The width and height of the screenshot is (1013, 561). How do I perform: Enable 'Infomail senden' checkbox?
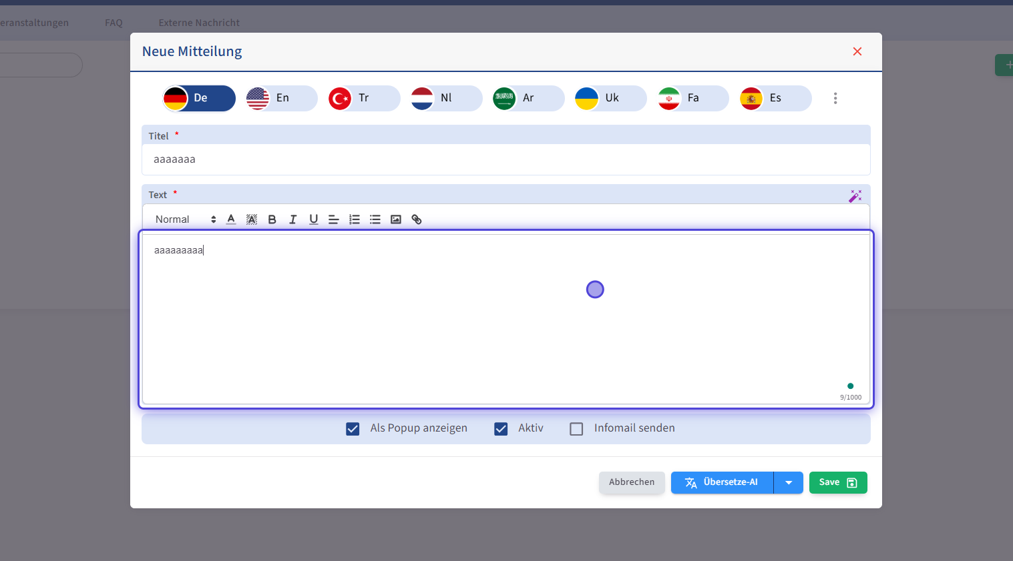coord(576,429)
